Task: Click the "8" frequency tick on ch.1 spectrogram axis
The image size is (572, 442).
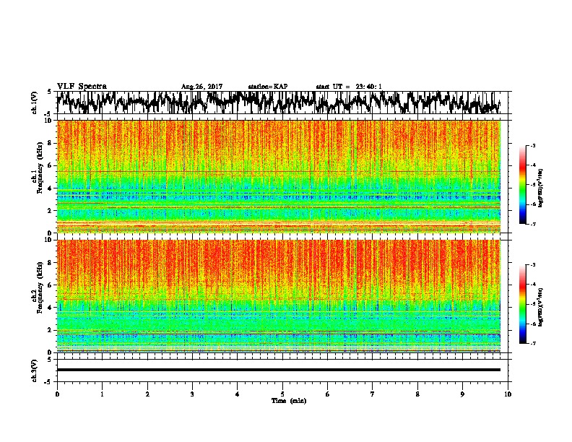Action: pyautogui.click(x=51, y=143)
